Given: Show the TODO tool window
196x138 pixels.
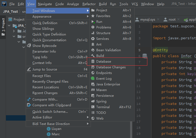Looking at the screenshot, I should point(112,113).
